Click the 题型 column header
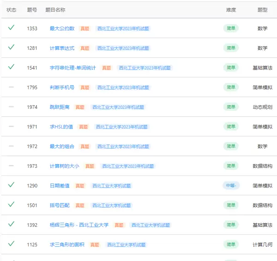The width and height of the screenshot is (277, 261). tap(262, 10)
